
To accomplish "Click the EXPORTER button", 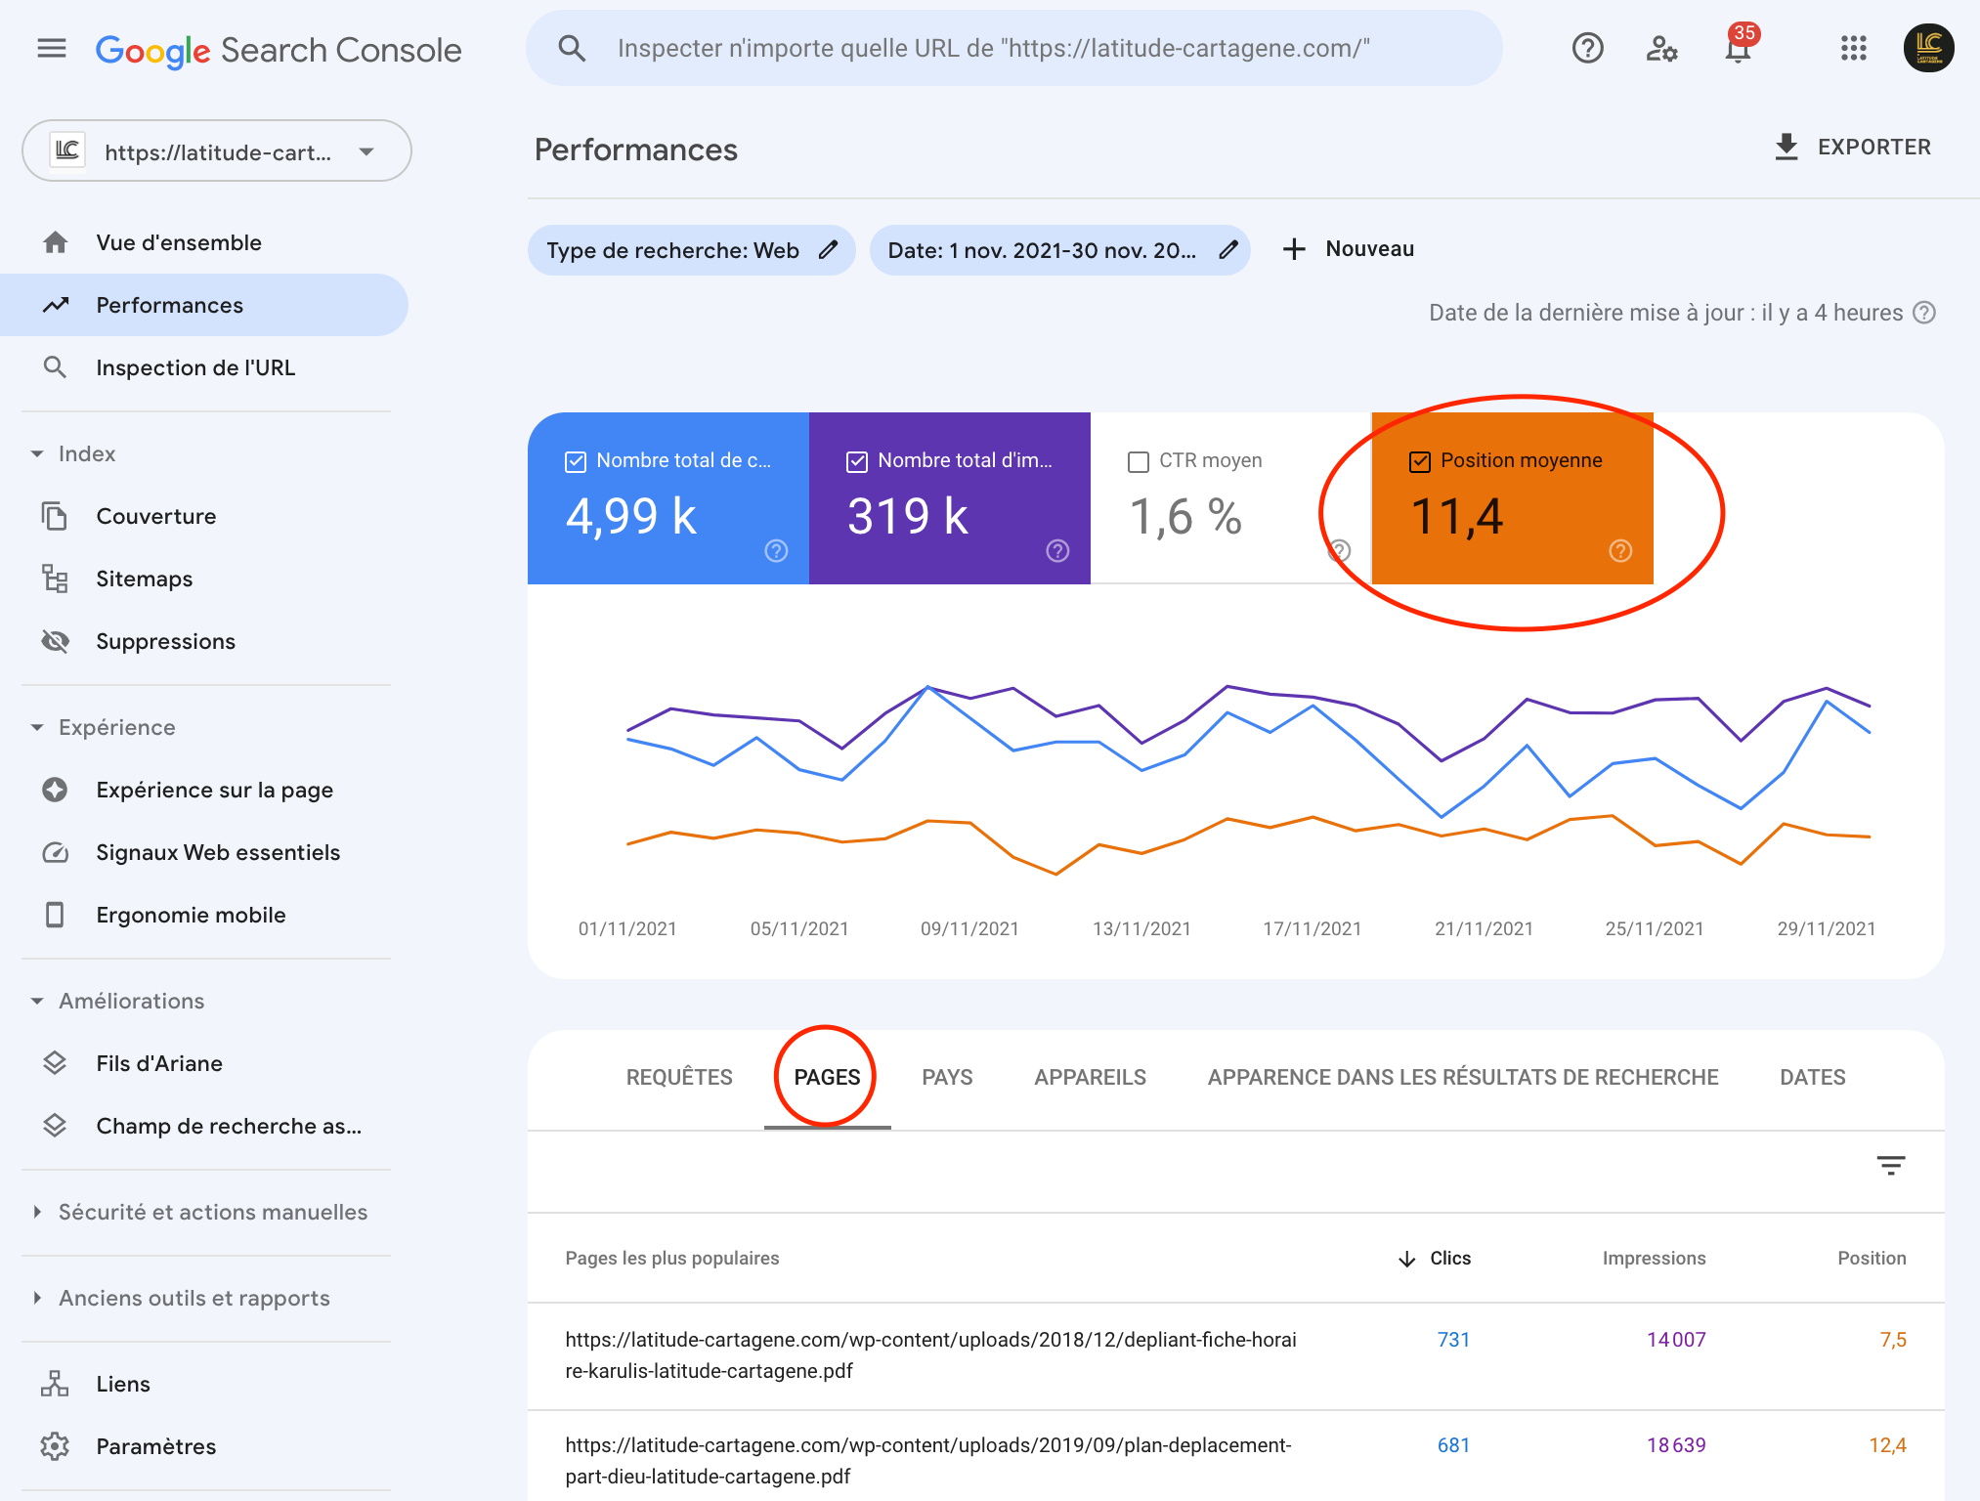I will pyautogui.click(x=1852, y=148).
